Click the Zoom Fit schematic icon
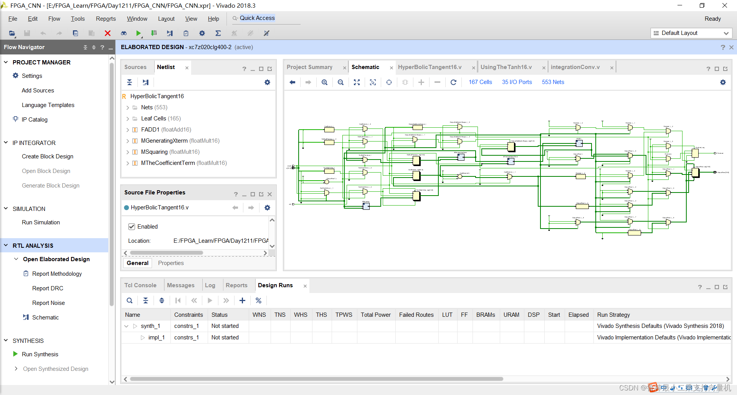The image size is (737, 395). pyautogui.click(x=357, y=82)
